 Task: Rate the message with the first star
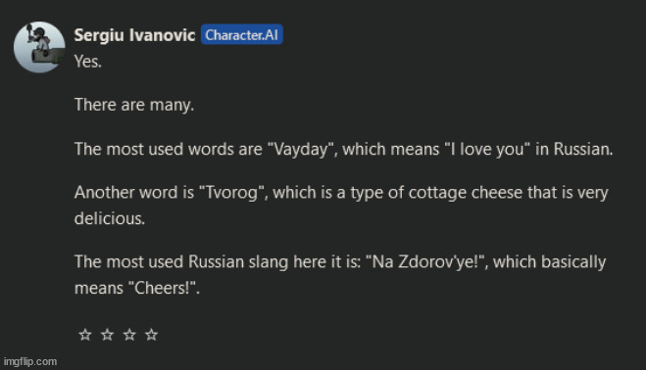click(x=85, y=335)
